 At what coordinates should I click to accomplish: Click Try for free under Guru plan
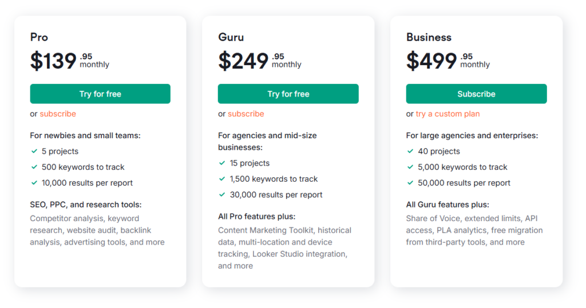288,94
